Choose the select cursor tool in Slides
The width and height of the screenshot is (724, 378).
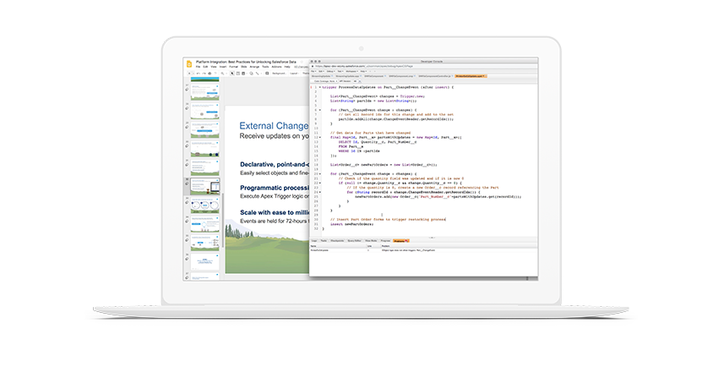[231, 74]
